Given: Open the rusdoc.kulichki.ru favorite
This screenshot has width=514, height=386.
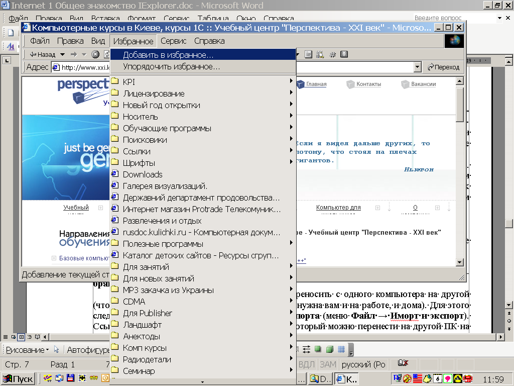Looking at the screenshot, I should [203, 232].
